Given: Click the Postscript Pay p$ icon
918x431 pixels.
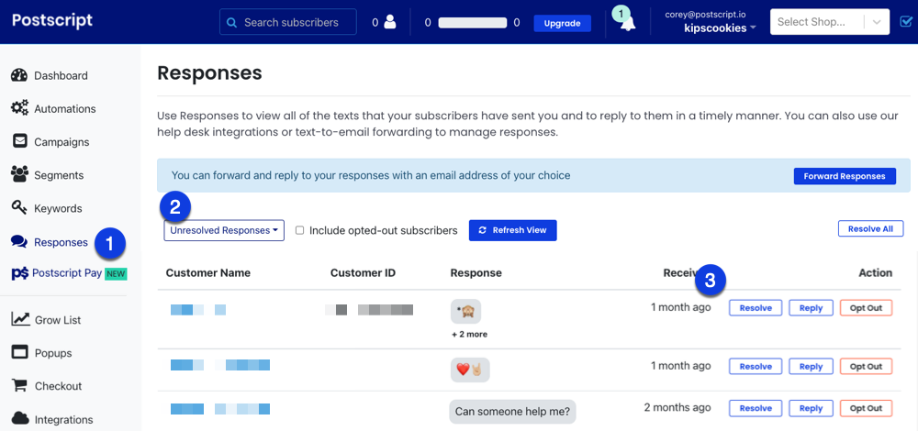Looking at the screenshot, I should click(x=20, y=273).
